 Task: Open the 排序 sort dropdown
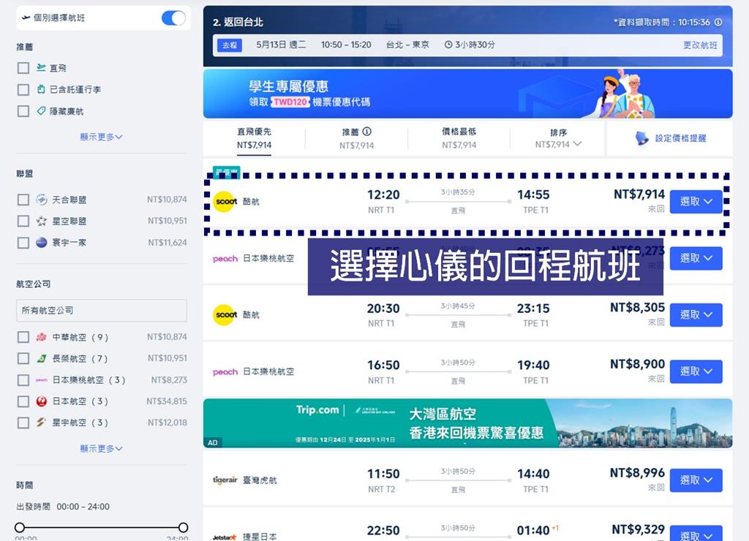tap(558, 138)
